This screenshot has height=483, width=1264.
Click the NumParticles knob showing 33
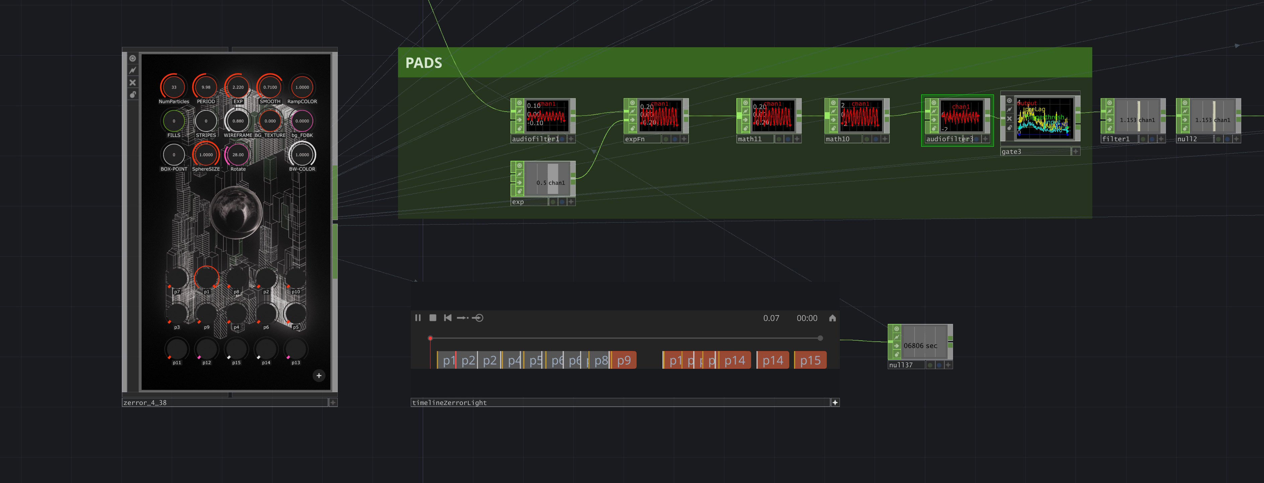pos(174,87)
